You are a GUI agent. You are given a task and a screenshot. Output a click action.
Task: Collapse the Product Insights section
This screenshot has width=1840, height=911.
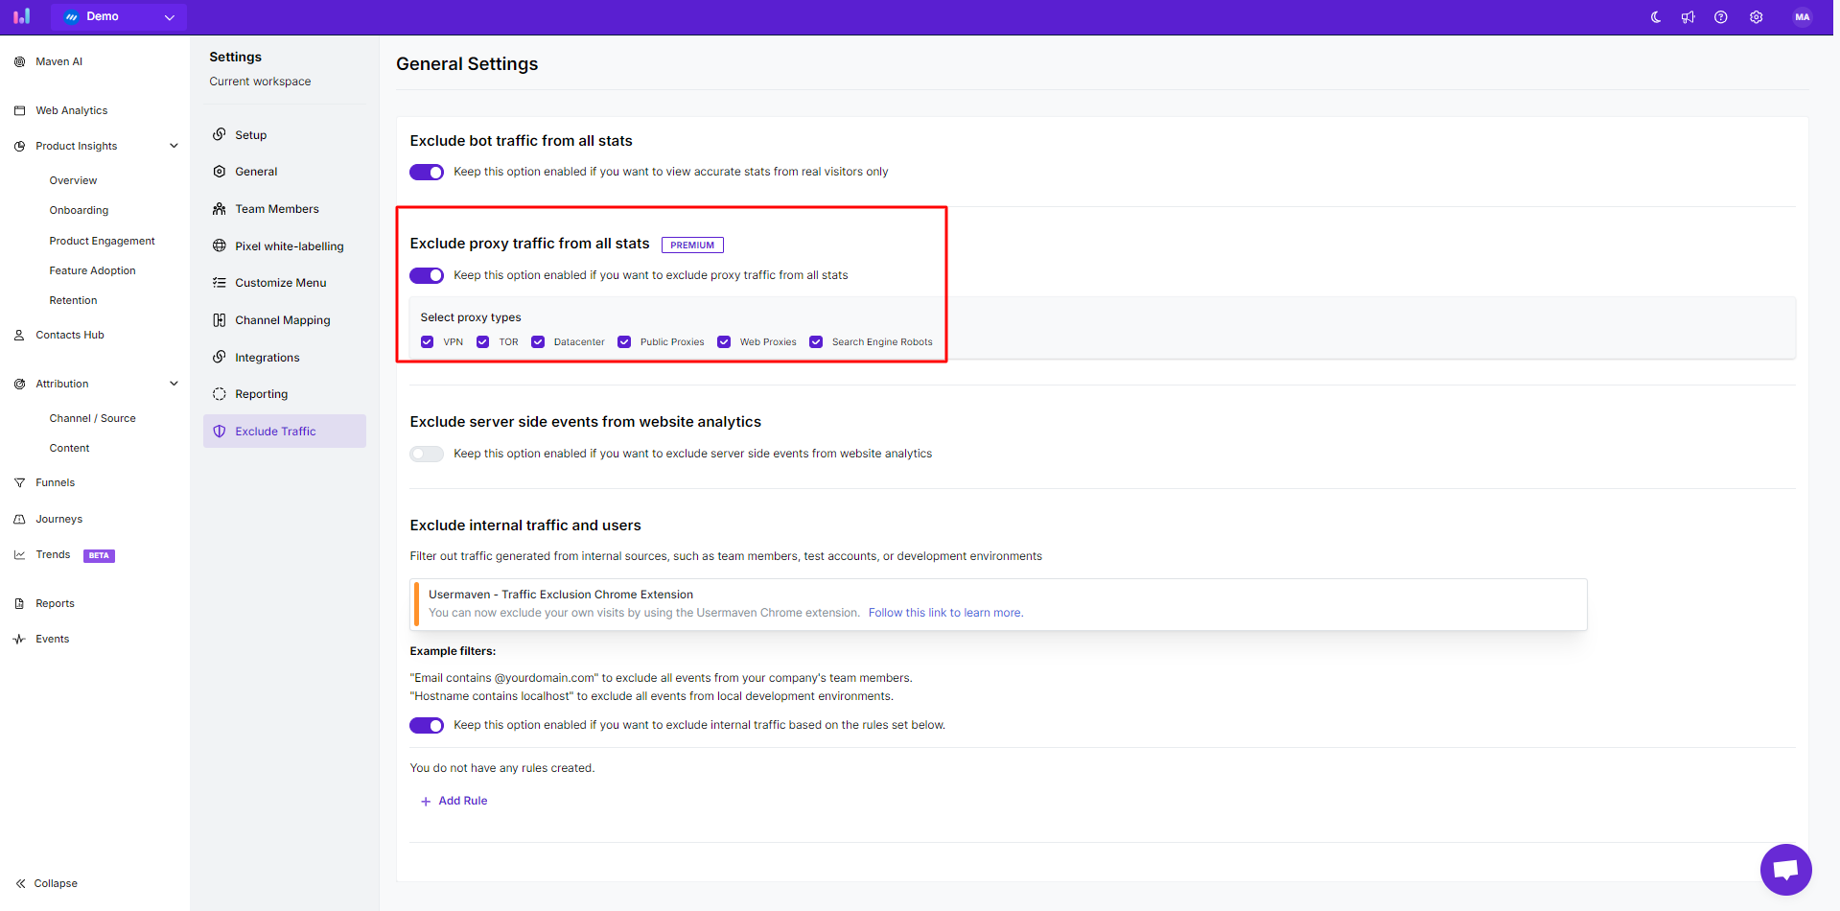[174, 145]
